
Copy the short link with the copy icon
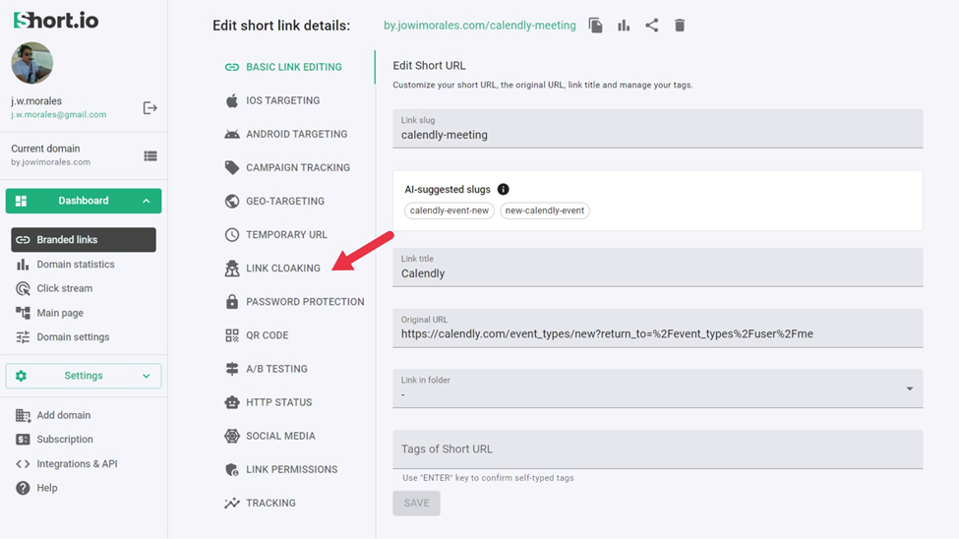coord(595,26)
